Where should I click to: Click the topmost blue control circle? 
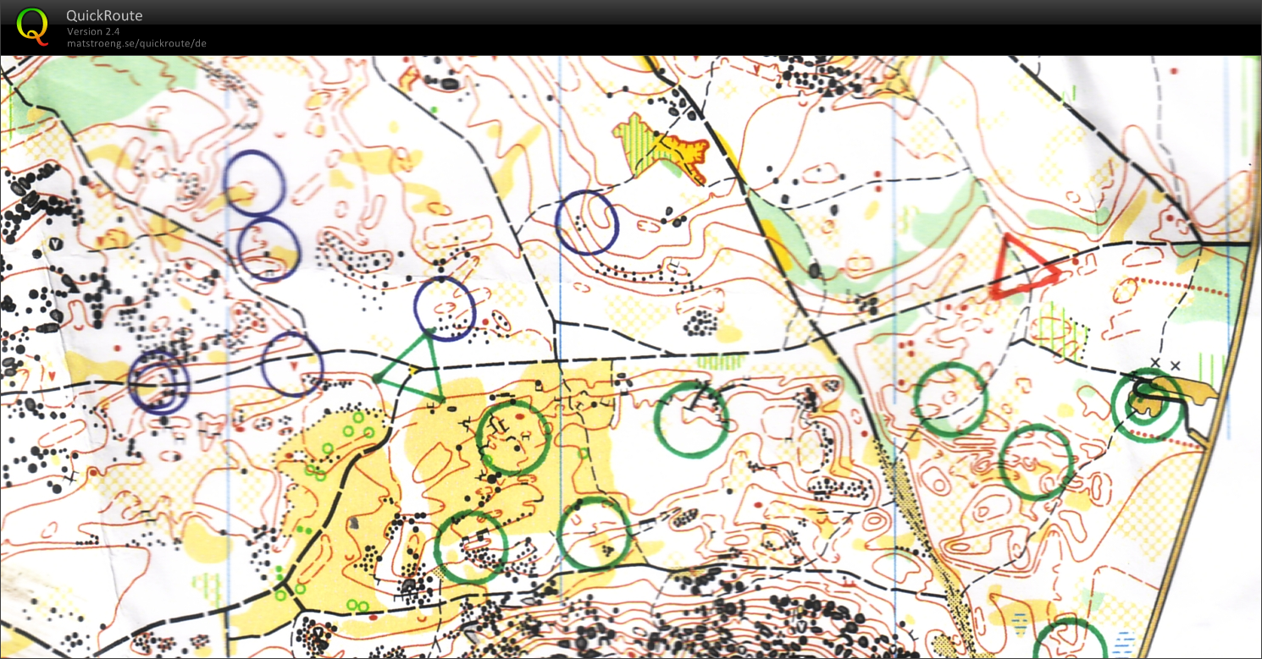tap(253, 182)
